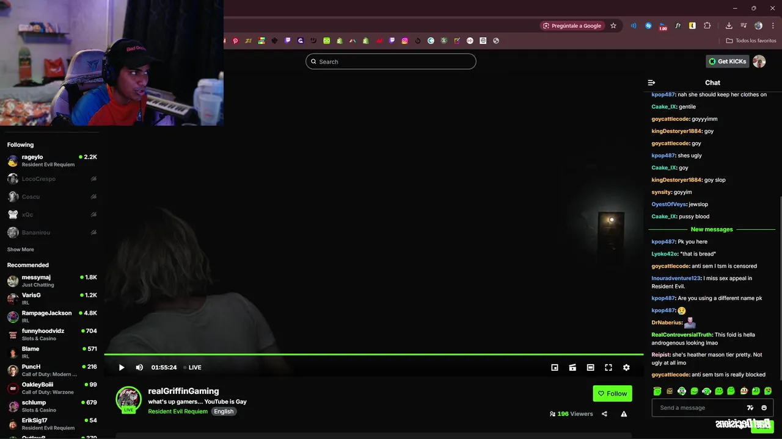Focus the Search field
782x439 pixels.
tap(391, 62)
